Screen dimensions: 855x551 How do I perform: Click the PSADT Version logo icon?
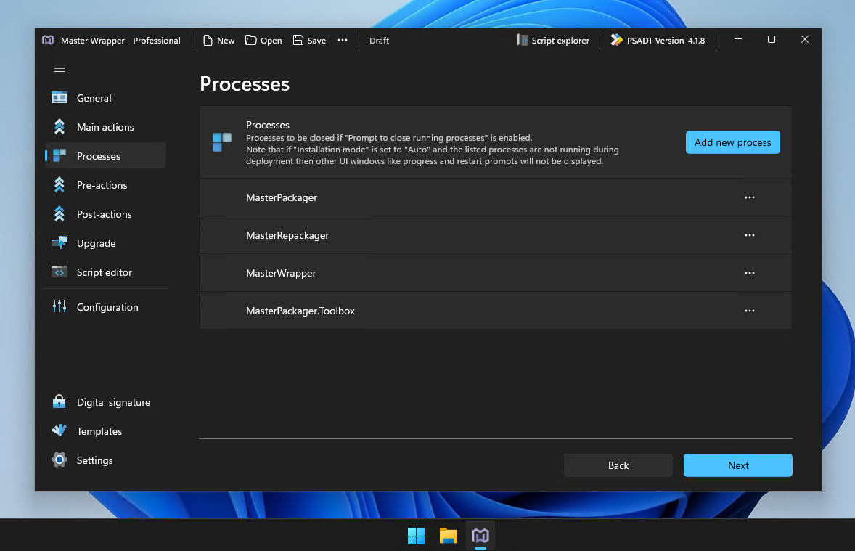(x=616, y=40)
